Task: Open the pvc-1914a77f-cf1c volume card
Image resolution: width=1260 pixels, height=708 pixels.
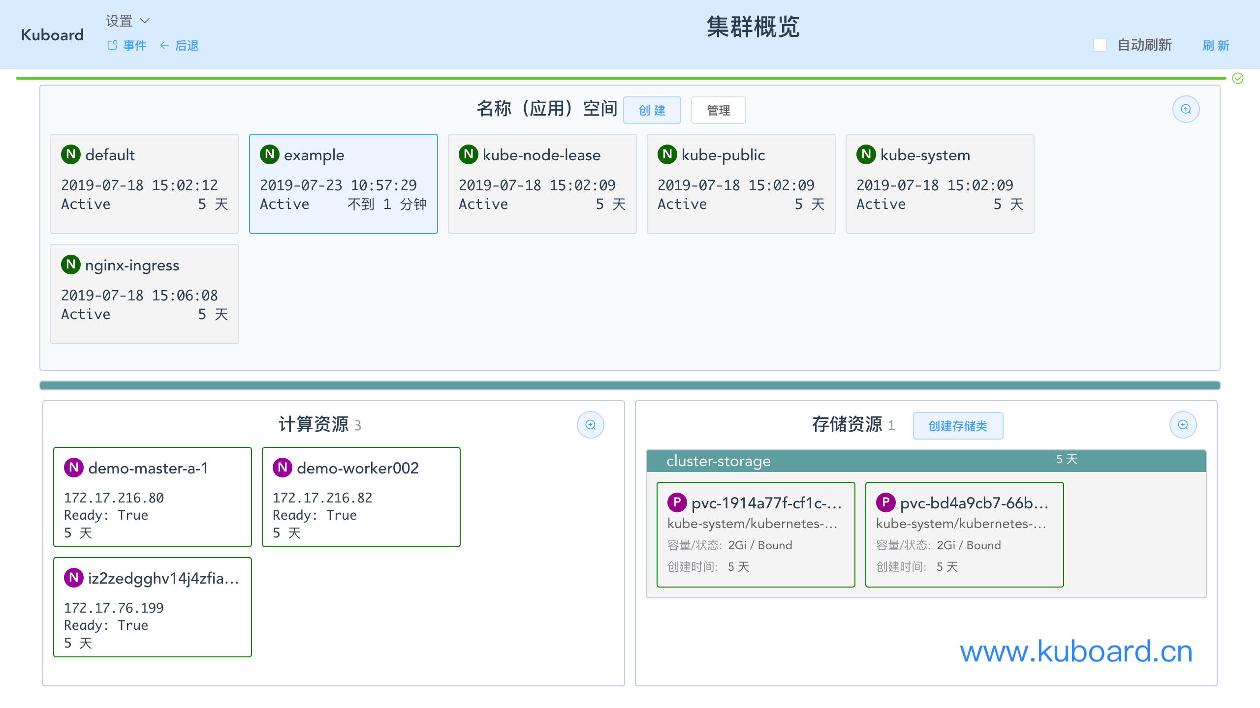Action: (756, 535)
